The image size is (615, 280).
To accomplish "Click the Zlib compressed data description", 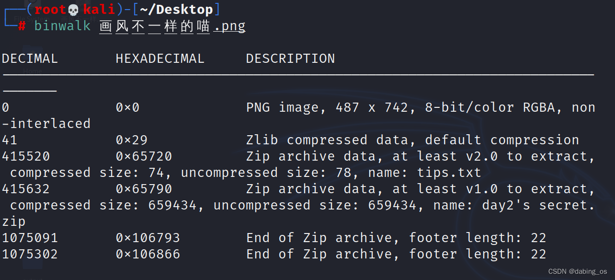I will (x=412, y=140).
